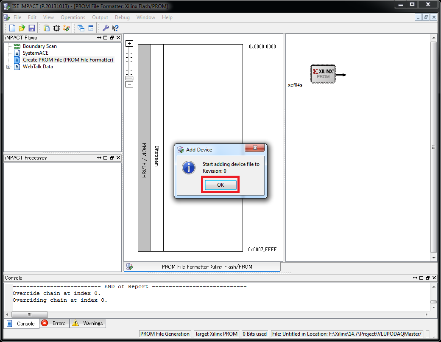Open the Output menu
Screen dimensions: 441x342
pyautogui.click(x=100, y=17)
